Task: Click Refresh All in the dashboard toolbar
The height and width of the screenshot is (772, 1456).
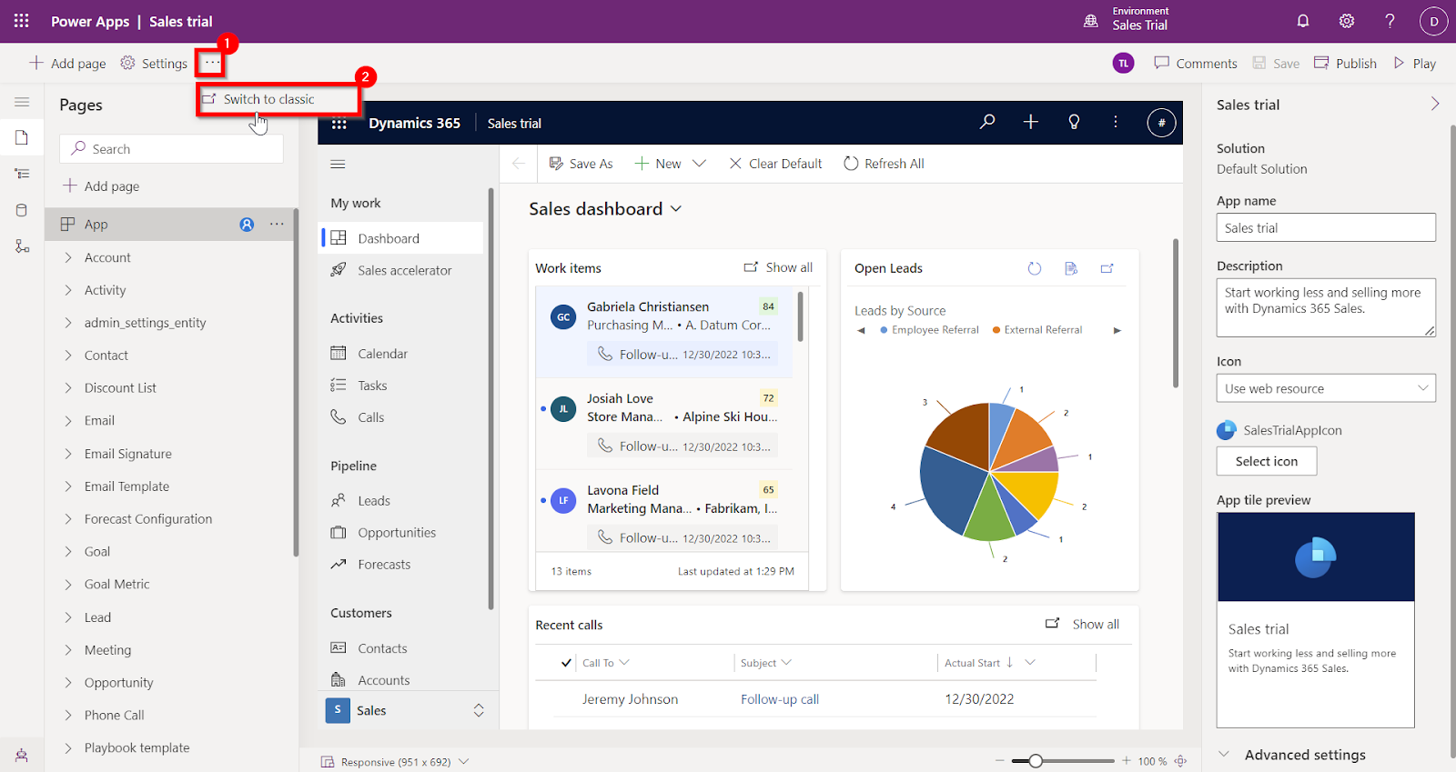Action: (x=884, y=164)
